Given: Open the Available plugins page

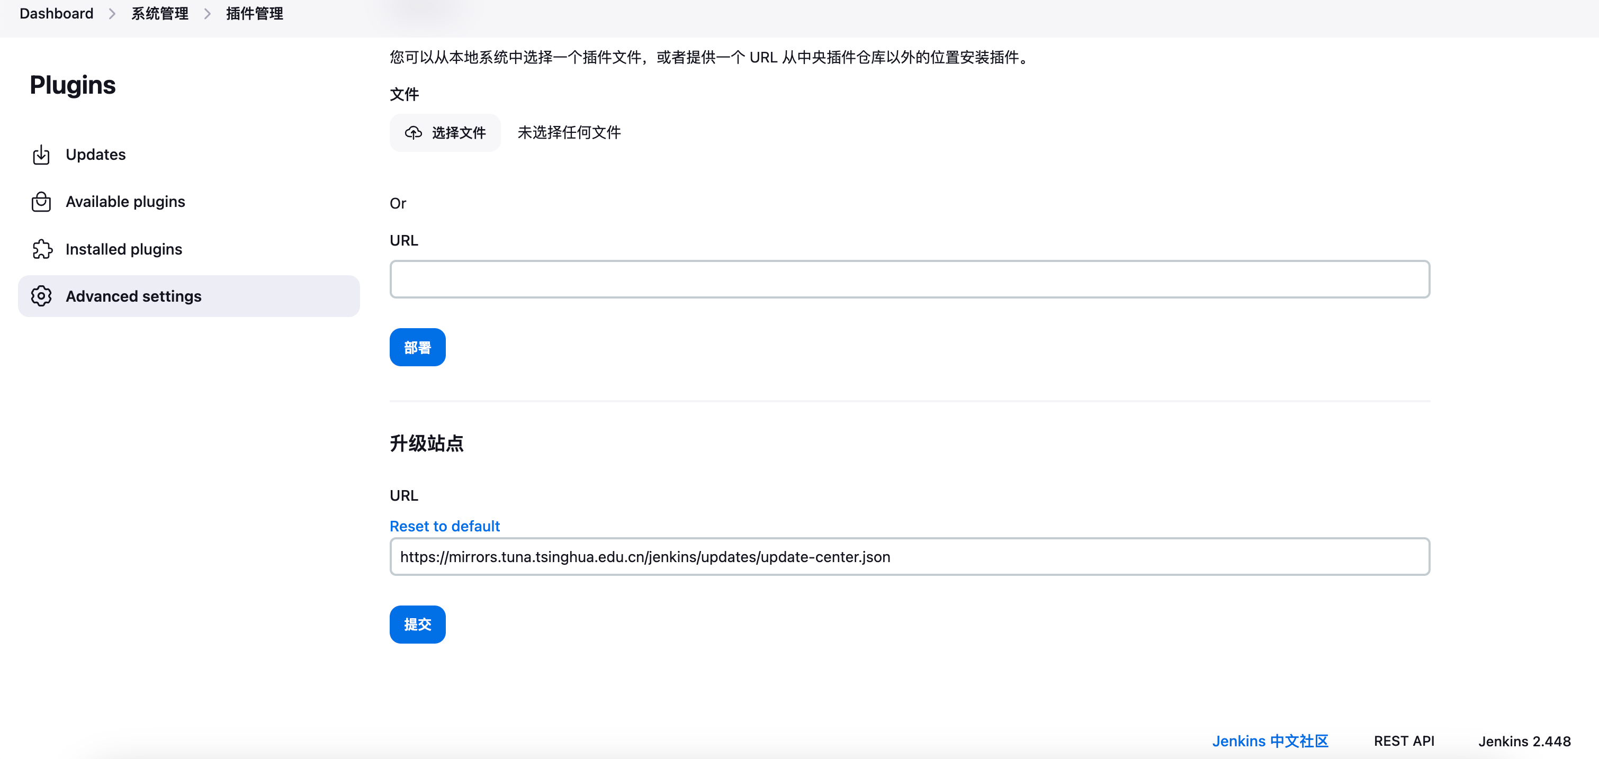Looking at the screenshot, I should (125, 202).
